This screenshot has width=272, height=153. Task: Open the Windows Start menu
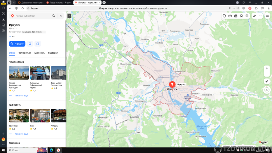[x=3, y=150]
